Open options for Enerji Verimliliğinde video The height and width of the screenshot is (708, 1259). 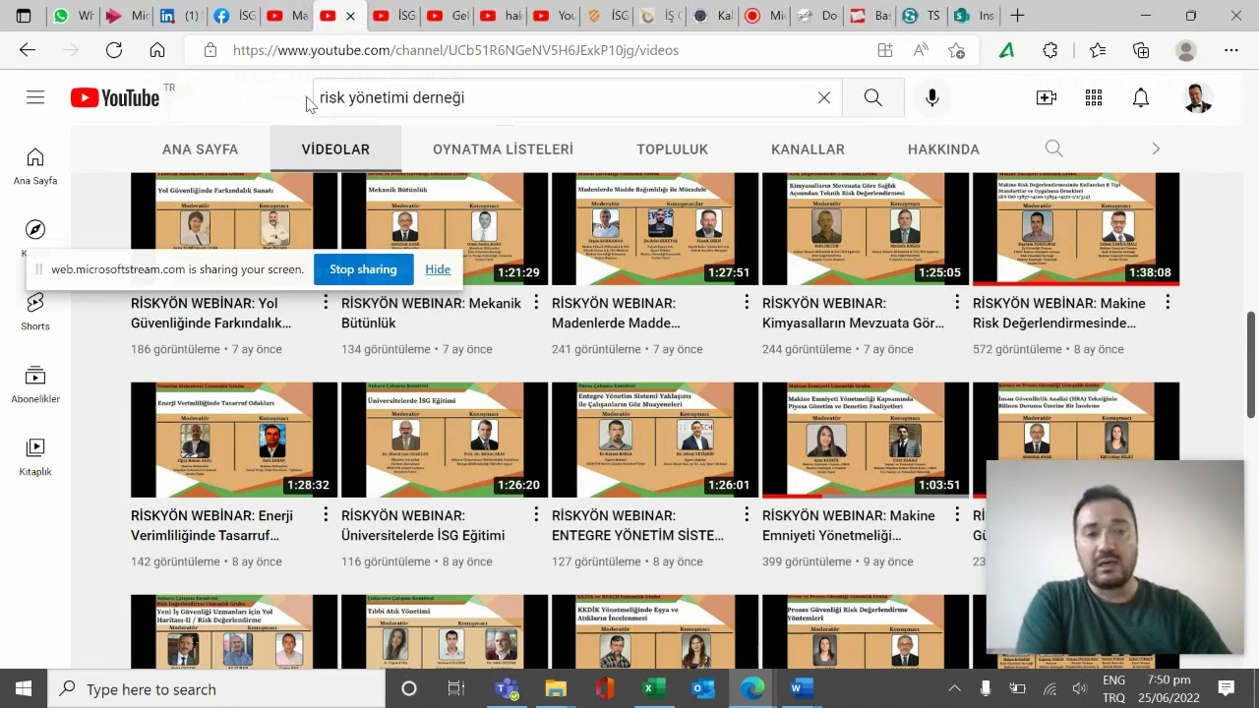(327, 515)
